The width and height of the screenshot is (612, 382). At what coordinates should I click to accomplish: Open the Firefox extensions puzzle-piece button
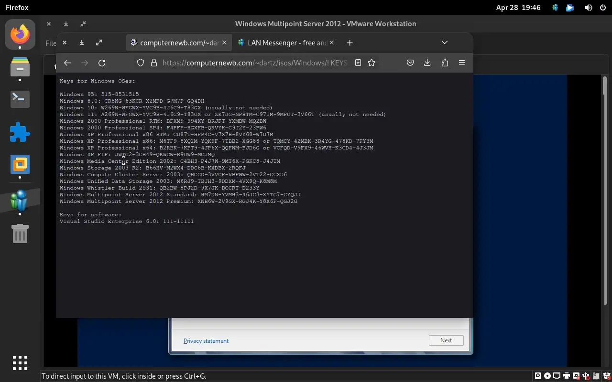click(445, 63)
